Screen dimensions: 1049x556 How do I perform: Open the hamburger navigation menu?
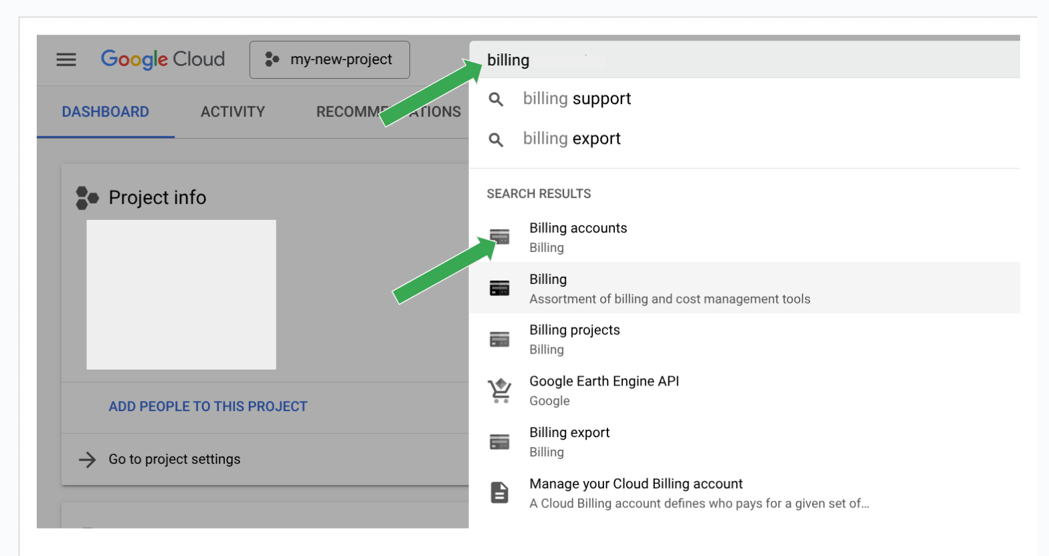(66, 59)
